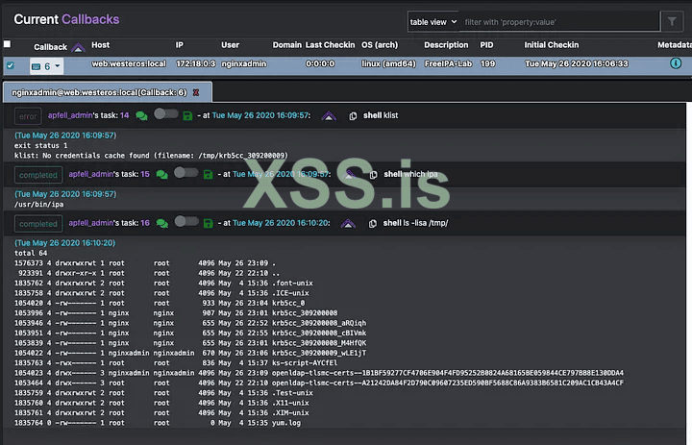The image size is (692, 445).
Task: Sort by the Callback column header
Action: [51, 45]
